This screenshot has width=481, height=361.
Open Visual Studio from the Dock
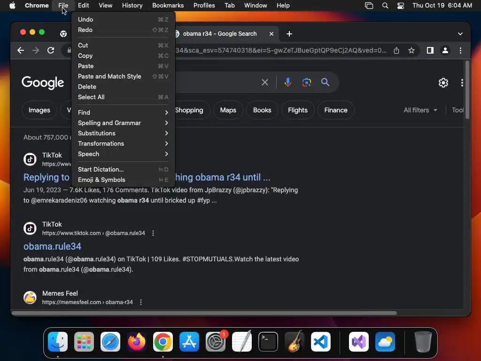(358, 342)
